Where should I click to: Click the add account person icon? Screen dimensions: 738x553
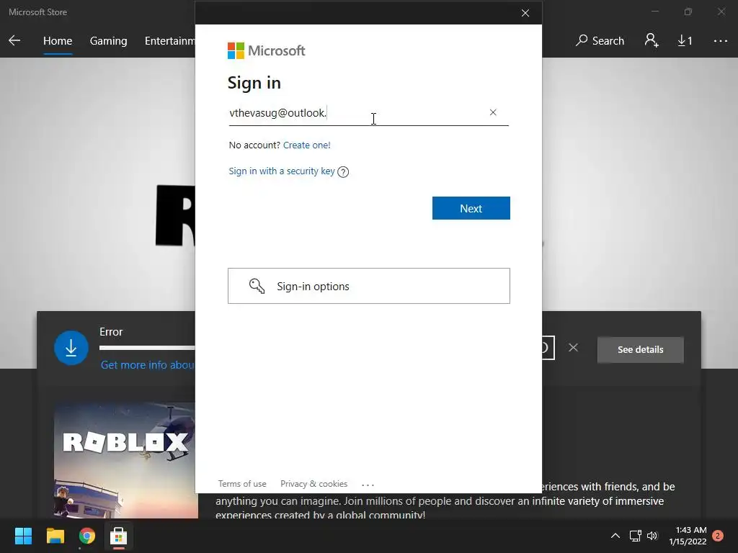click(x=652, y=40)
